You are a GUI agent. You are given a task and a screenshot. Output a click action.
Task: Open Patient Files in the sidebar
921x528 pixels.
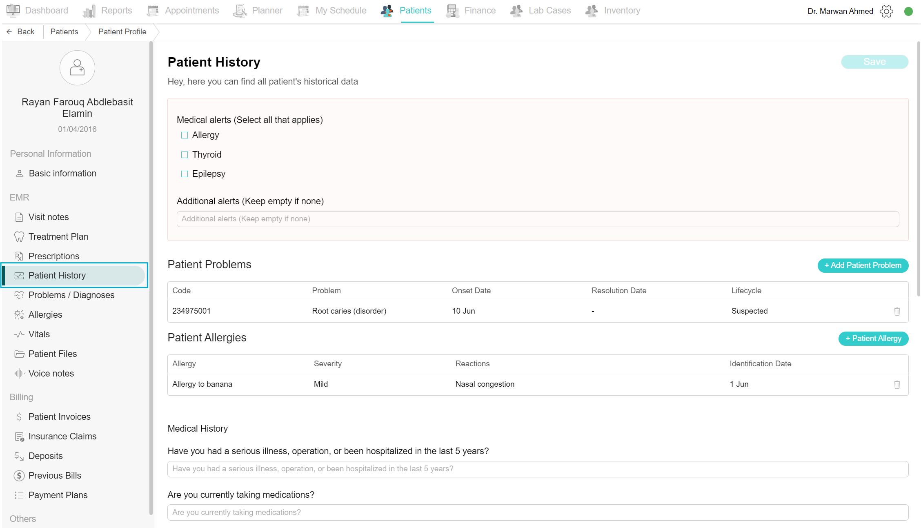tap(52, 354)
